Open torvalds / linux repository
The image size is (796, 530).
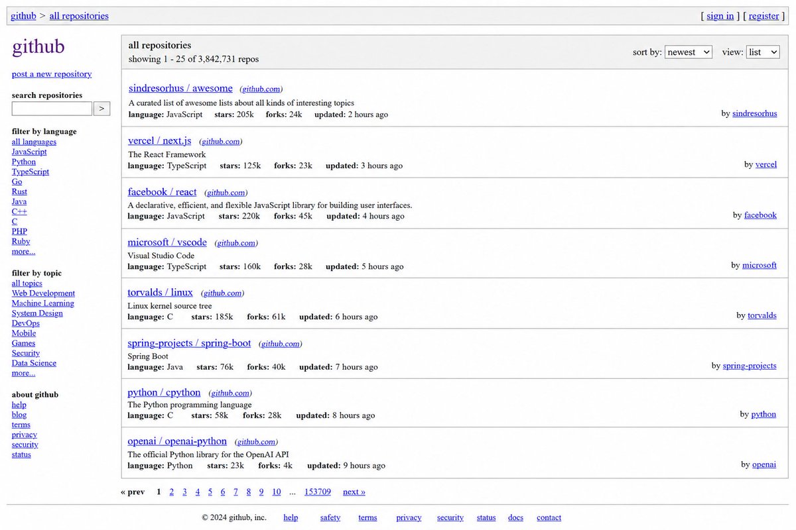160,292
